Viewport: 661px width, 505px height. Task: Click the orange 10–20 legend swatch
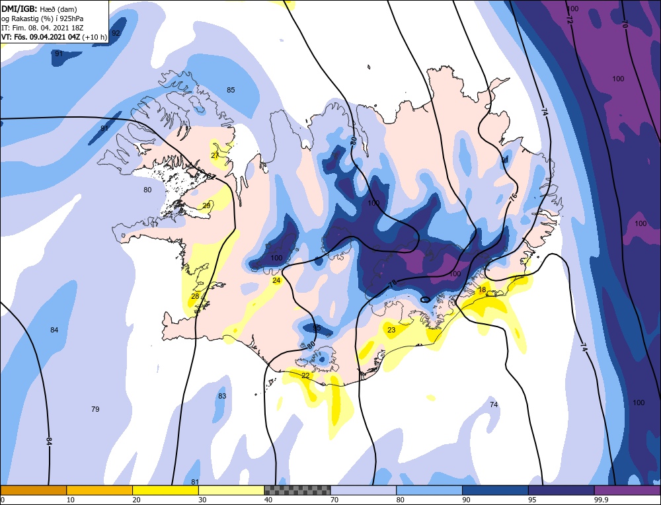[x=100, y=490]
